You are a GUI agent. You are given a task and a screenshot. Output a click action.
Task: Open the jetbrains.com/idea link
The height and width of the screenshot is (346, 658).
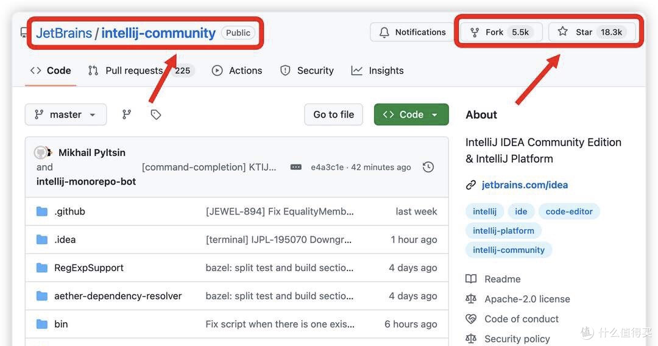pos(525,185)
